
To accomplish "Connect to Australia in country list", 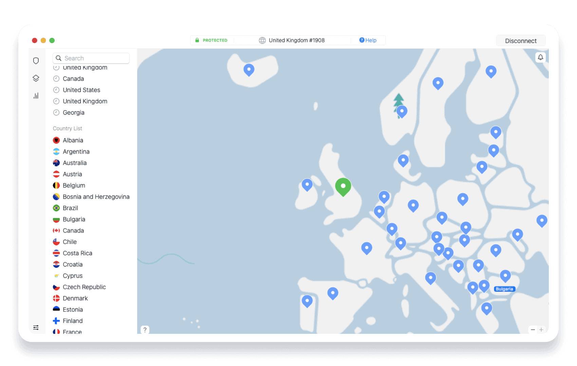I will (70, 163).
